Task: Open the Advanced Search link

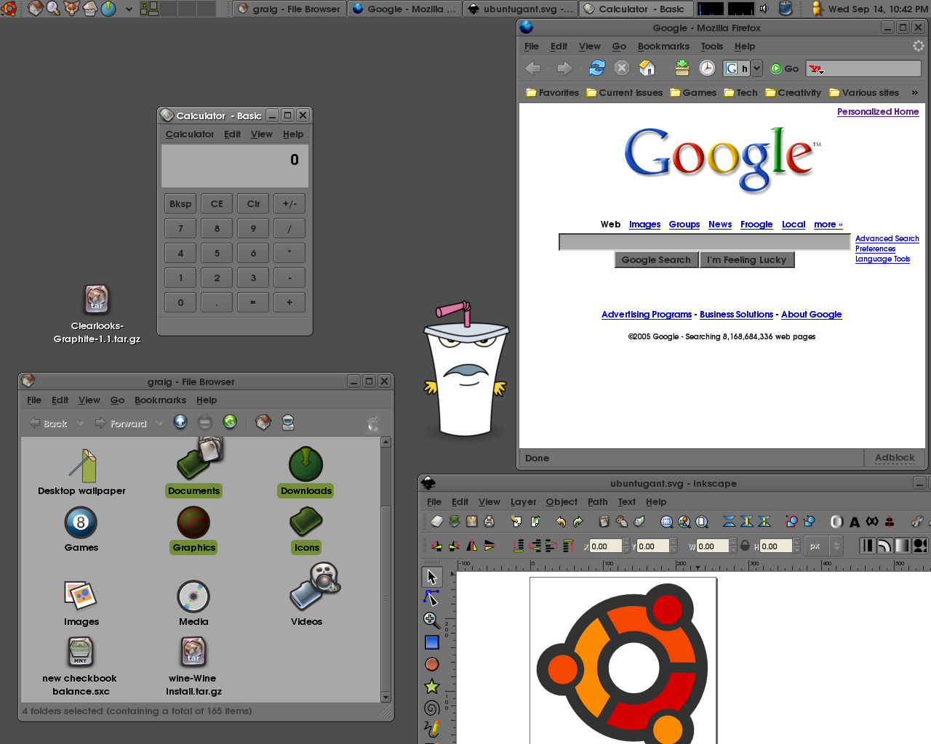Action: pyautogui.click(x=887, y=238)
